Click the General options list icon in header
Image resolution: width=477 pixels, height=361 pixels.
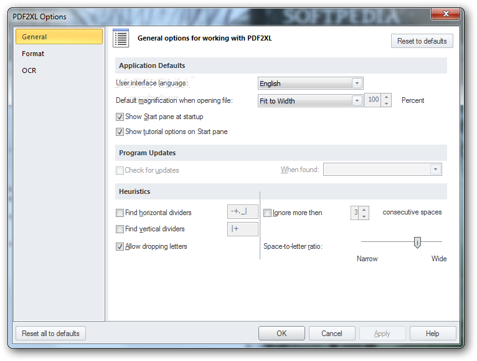[x=121, y=39]
